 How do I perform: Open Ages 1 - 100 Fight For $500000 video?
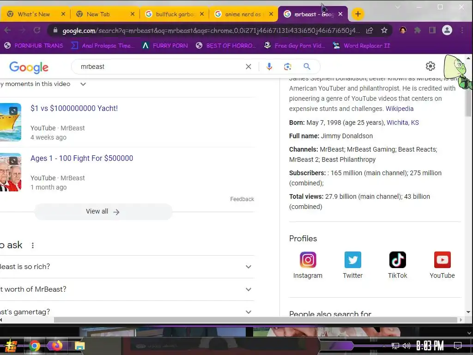[82, 158]
